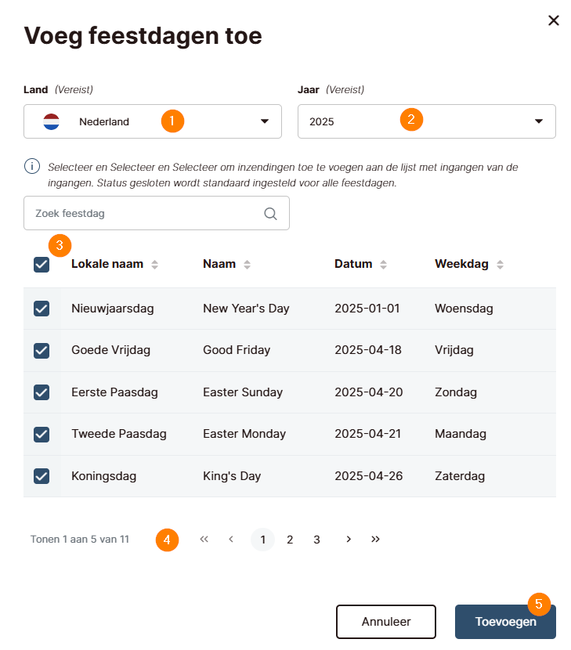Jump to the first page
The width and height of the screenshot is (571, 650).
[204, 539]
